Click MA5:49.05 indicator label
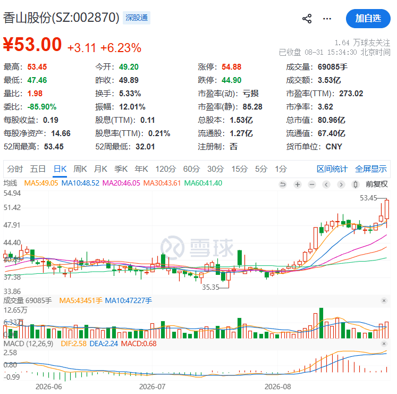 41,183
